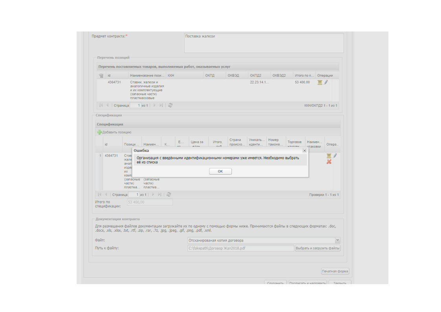441x312 pixels.
Task: Go to next page in Перечень позиций pager
Action: coord(154,105)
